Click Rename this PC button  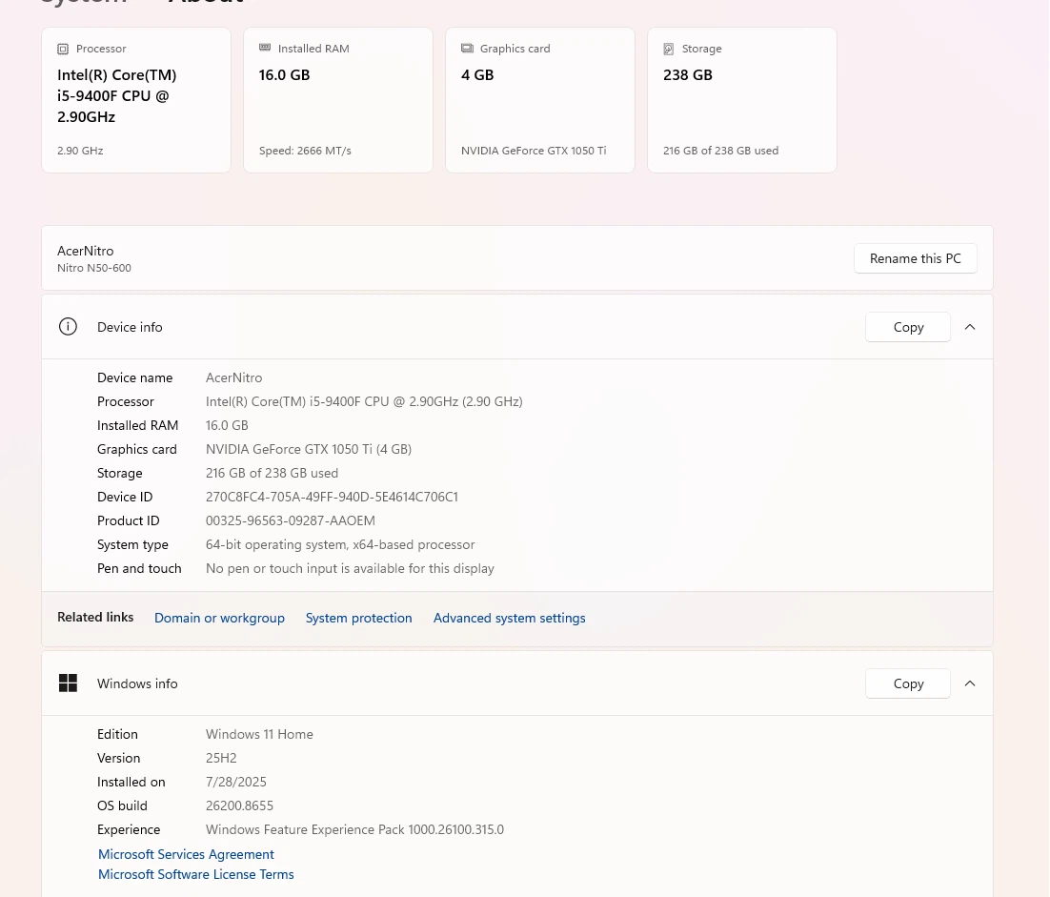point(916,258)
